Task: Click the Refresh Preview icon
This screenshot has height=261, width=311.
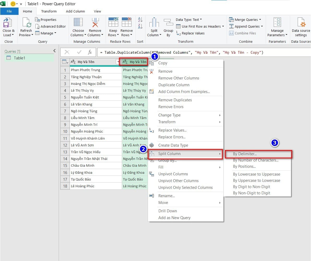Action: click(x=26, y=23)
